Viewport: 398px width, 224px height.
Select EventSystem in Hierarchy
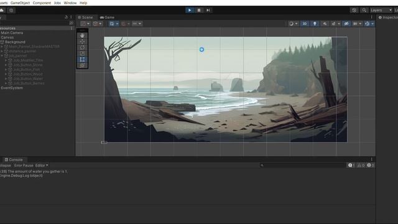pos(12,88)
